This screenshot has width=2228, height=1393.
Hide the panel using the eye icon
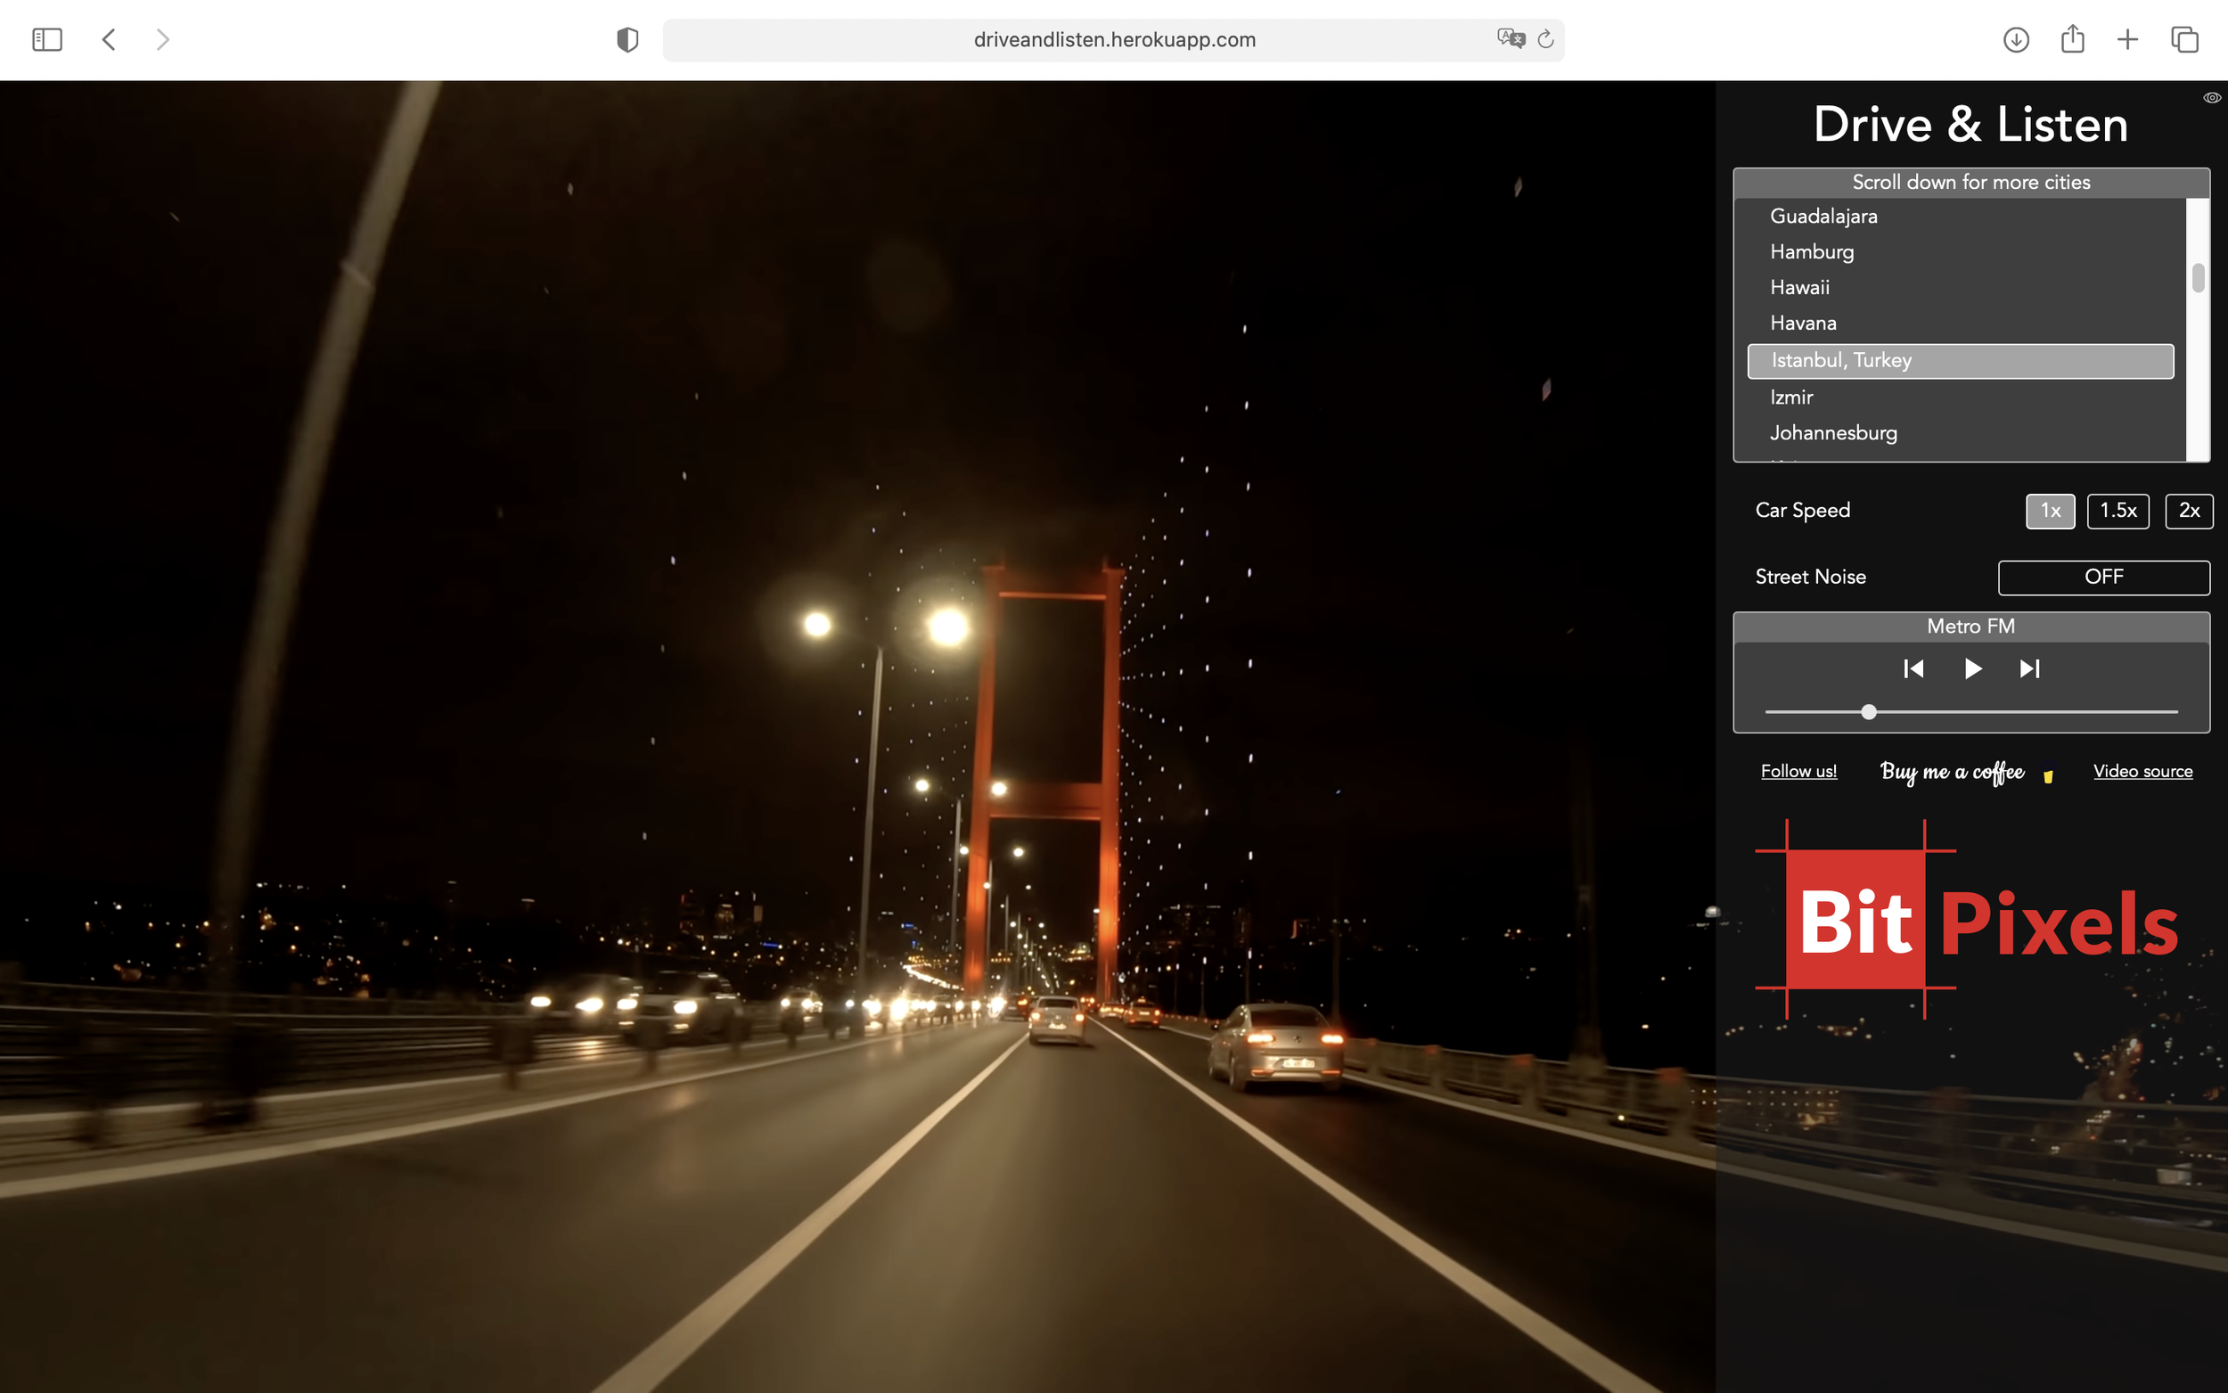click(2211, 98)
